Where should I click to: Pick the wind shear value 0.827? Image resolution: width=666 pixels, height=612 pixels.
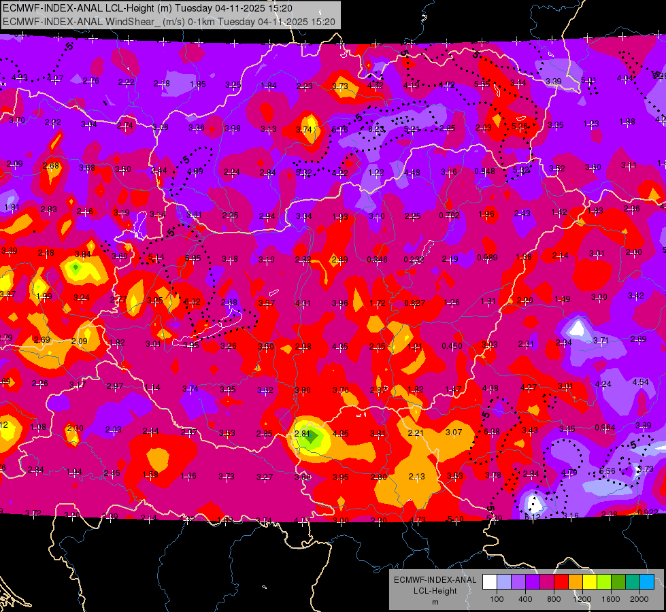415,303
